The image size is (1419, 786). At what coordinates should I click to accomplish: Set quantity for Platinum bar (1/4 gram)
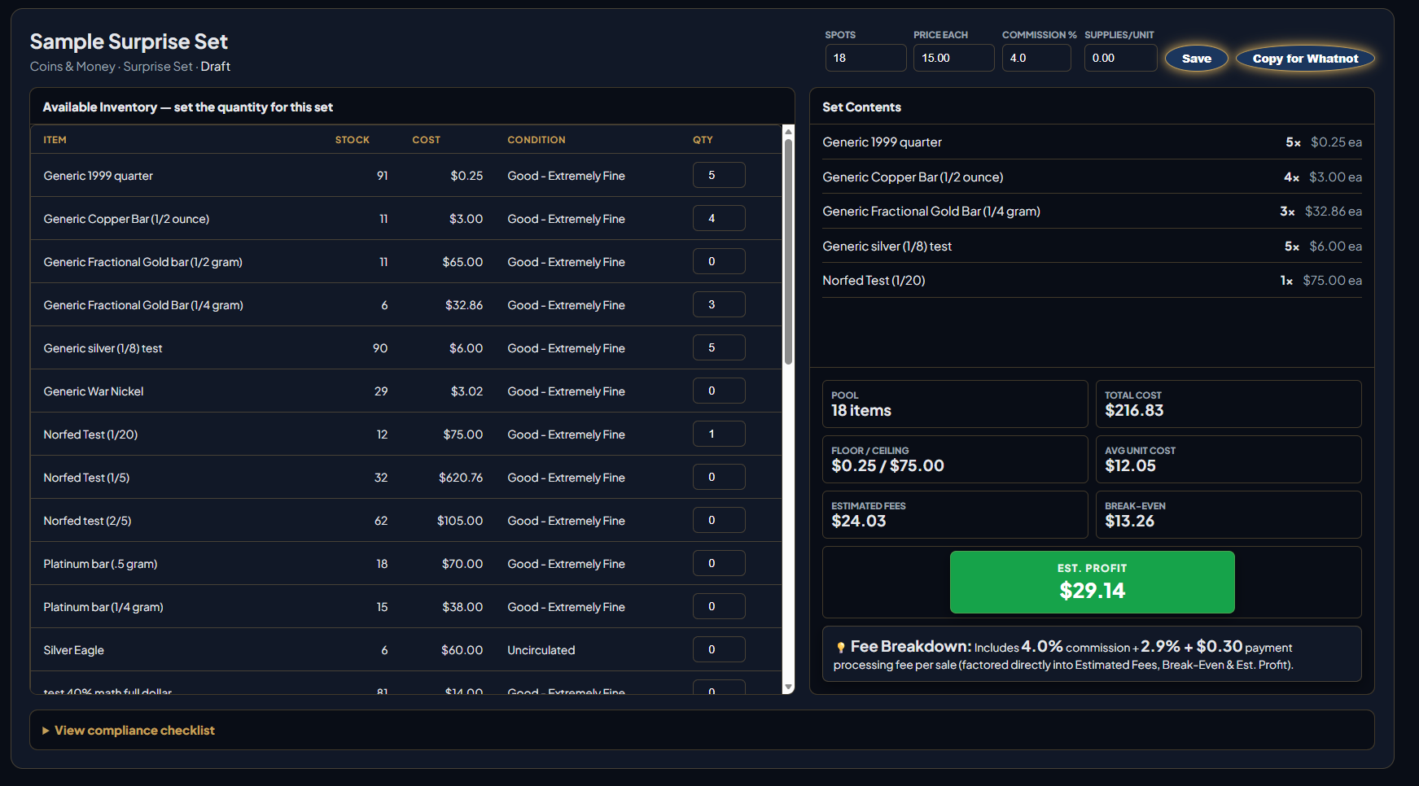pos(719,606)
